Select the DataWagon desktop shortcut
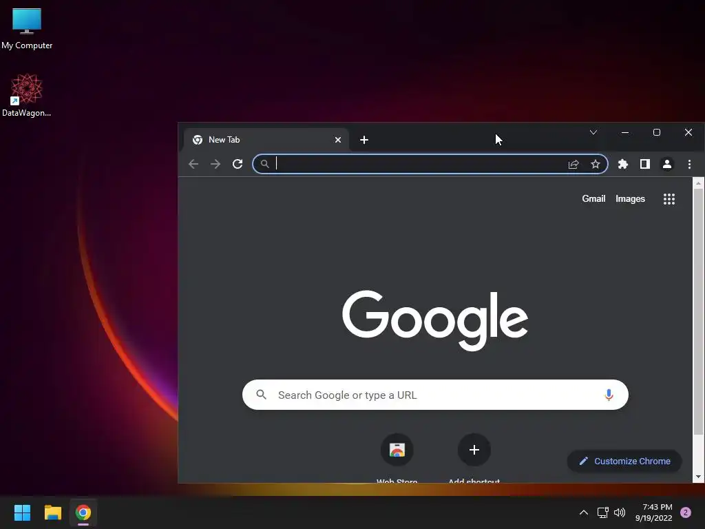This screenshot has height=529, width=705. (x=27, y=95)
